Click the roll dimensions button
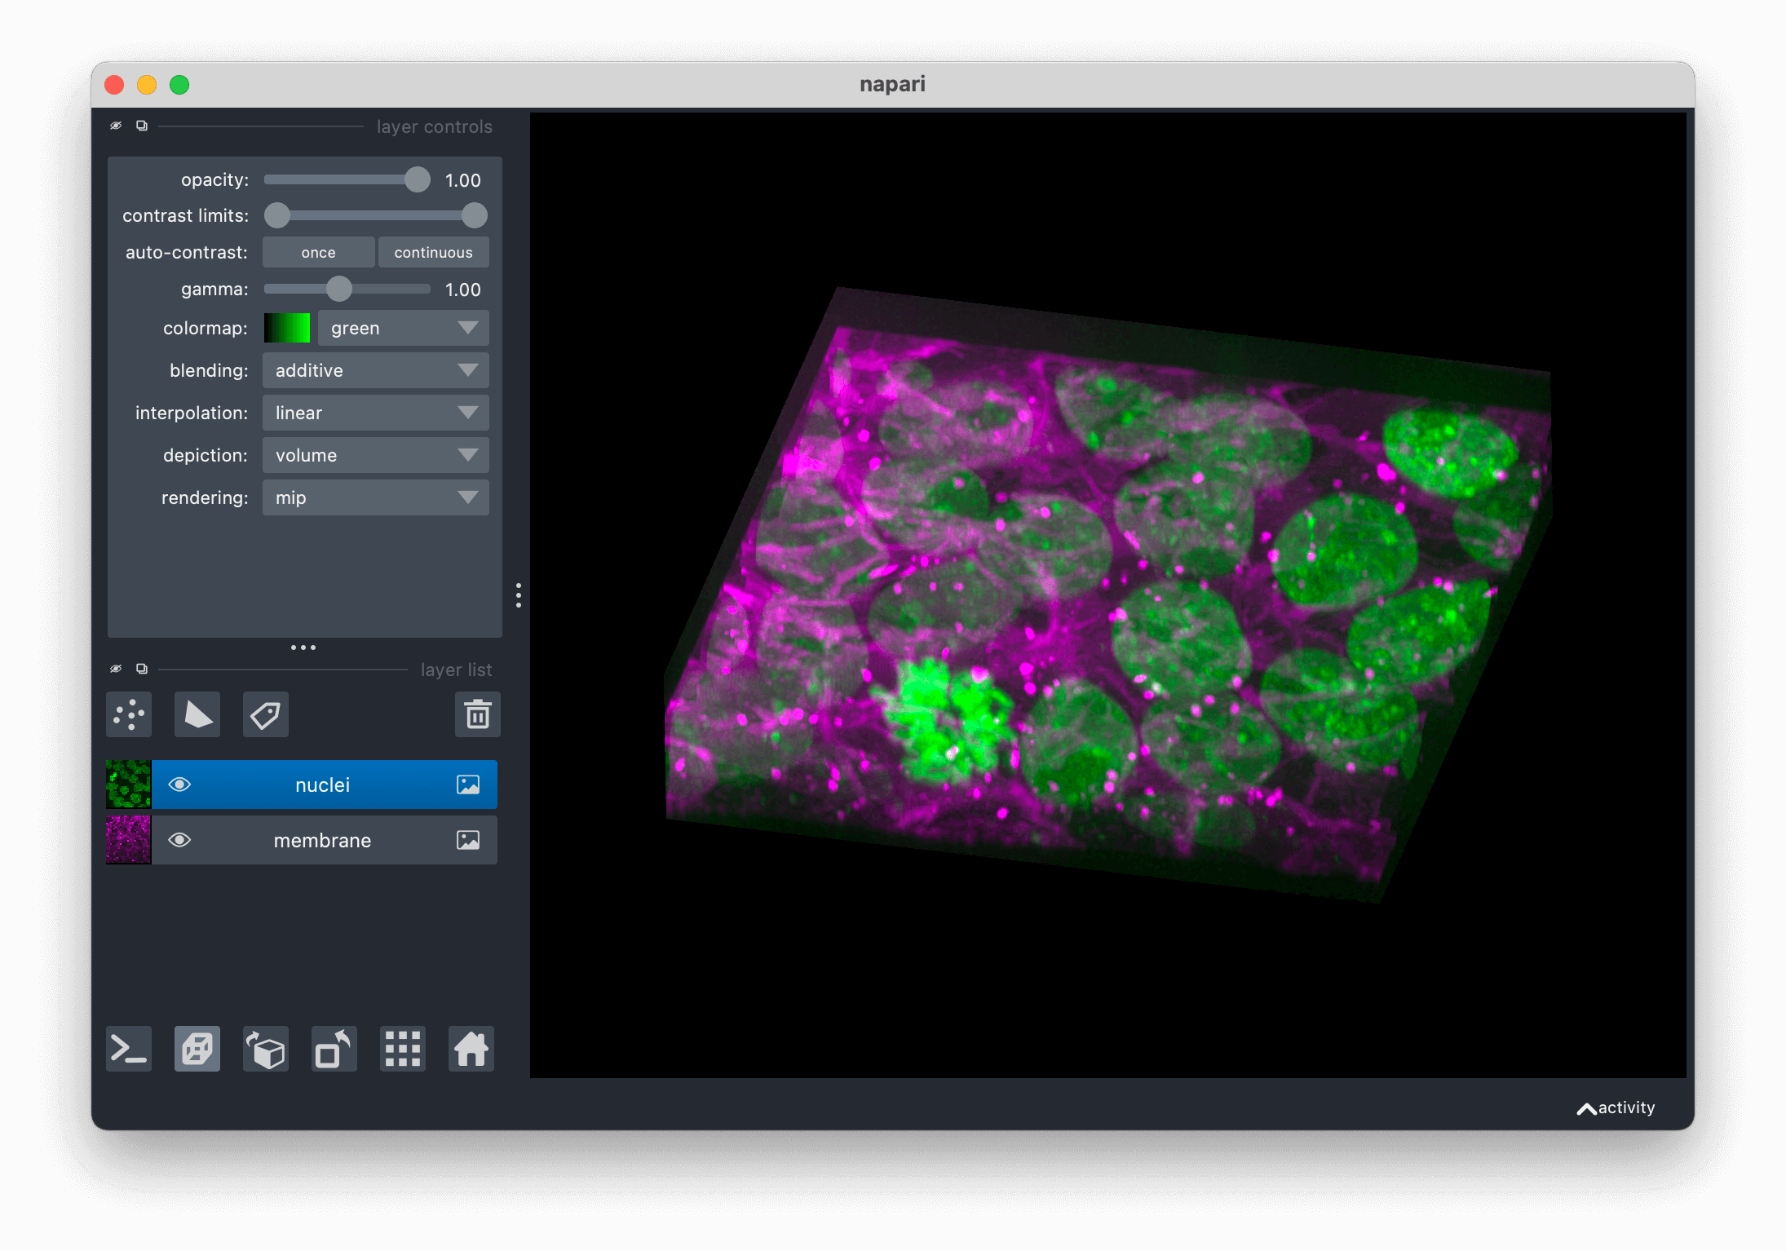Viewport: 1786px width, 1251px height. (x=266, y=1049)
